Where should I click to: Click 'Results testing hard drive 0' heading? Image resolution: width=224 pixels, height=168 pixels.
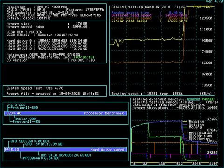pyautogui.click(x=141, y=7)
